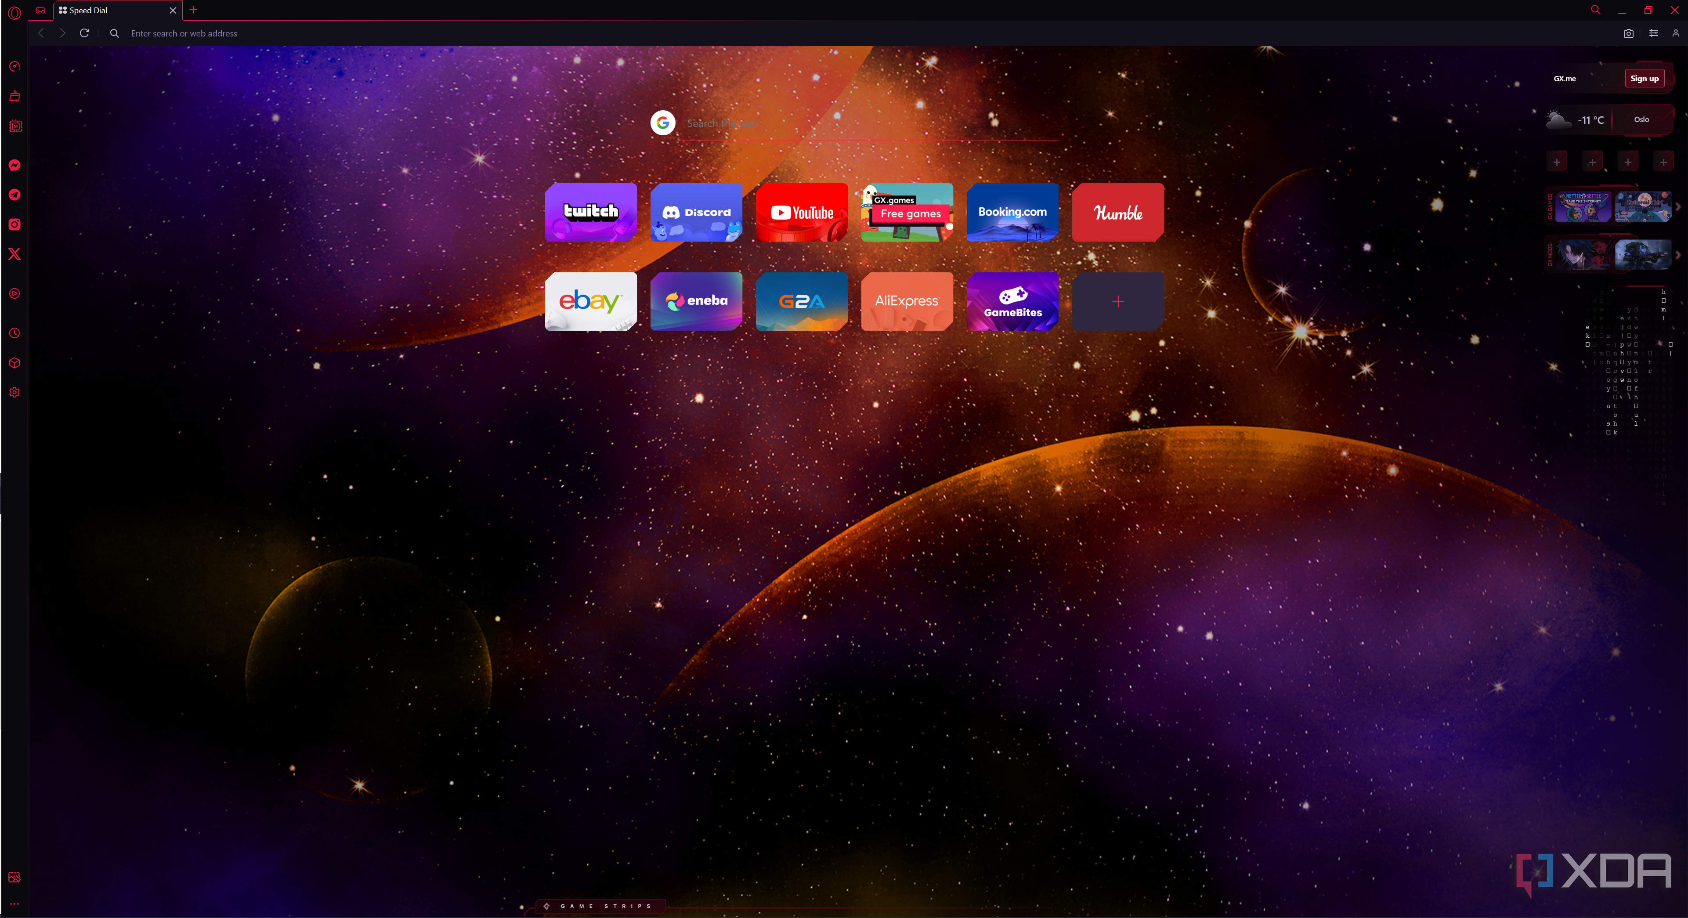Open X (Twitter) in the sidebar

pyautogui.click(x=14, y=254)
